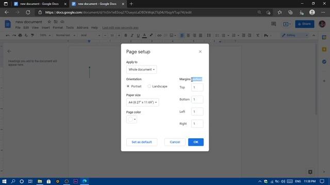Open a new browser tab

131,4
